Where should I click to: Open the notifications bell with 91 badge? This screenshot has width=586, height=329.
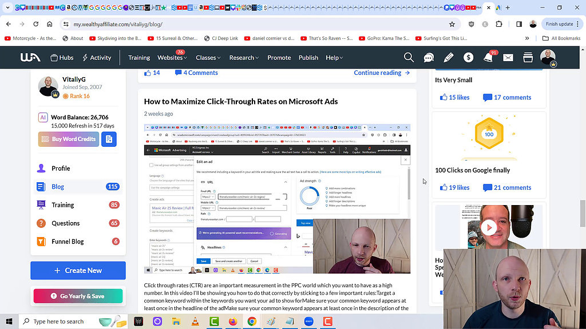(x=488, y=58)
